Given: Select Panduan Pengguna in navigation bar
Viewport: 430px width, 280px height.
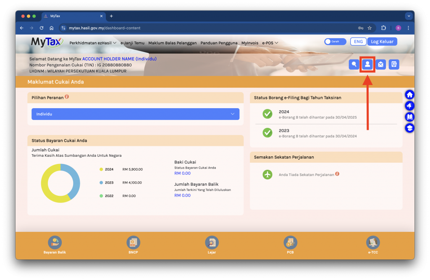Looking at the screenshot, I should pos(219,43).
